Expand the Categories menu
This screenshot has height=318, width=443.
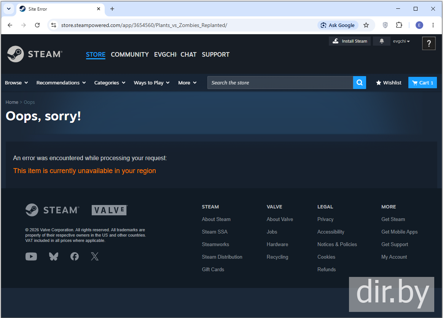pyautogui.click(x=110, y=83)
